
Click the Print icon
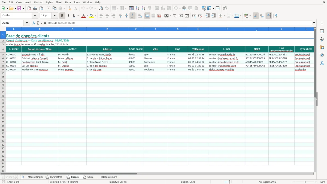coord(35,8)
